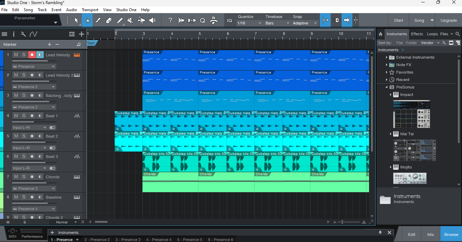Click the Mai Tai instrument thumbnail
The height and width of the screenshot is (242, 462).
coord(415,150)
